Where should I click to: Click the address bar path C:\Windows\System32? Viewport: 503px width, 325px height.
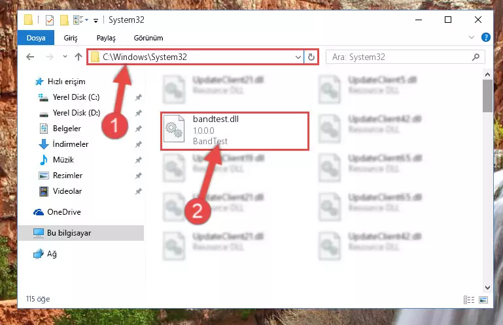click(145, 57)
